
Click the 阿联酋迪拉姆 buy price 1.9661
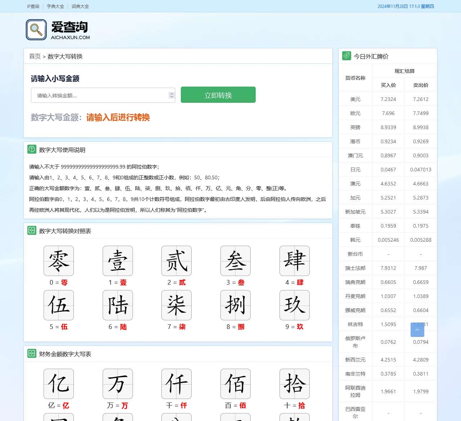tap(388, 391)
